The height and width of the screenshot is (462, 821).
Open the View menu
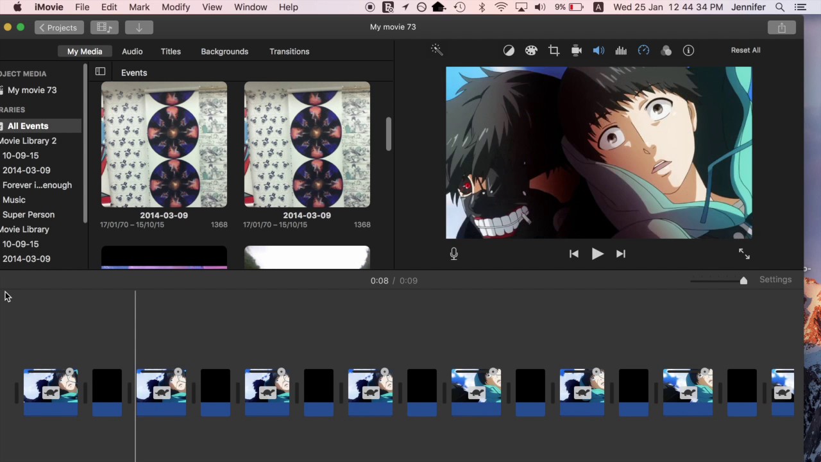(x=212, y=7)
